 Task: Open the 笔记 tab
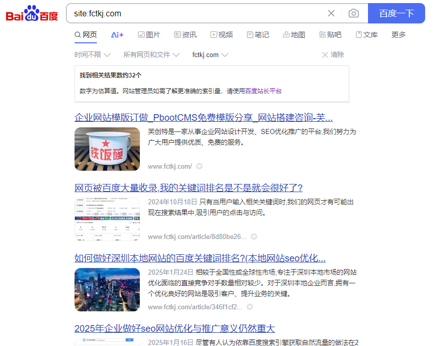pos(258,35)
